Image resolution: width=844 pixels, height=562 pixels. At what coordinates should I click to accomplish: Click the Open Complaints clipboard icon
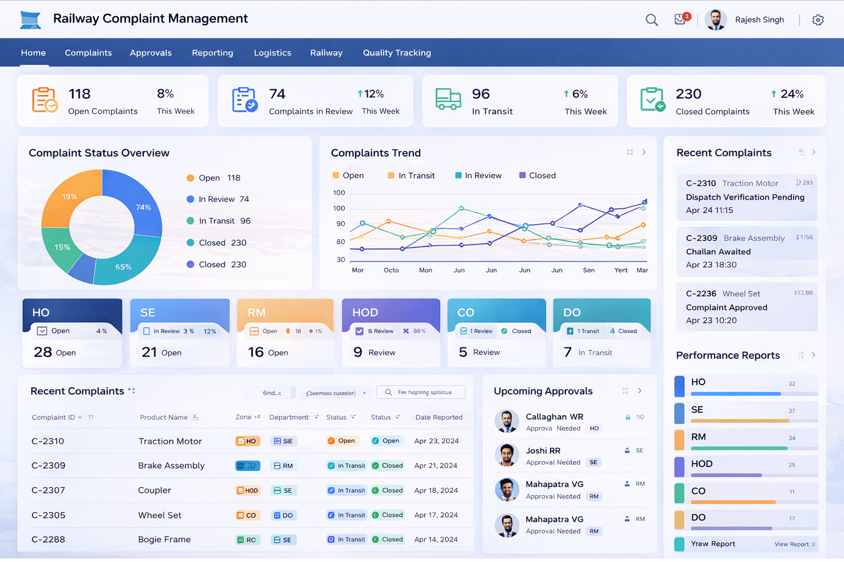[x=45, y=100]
